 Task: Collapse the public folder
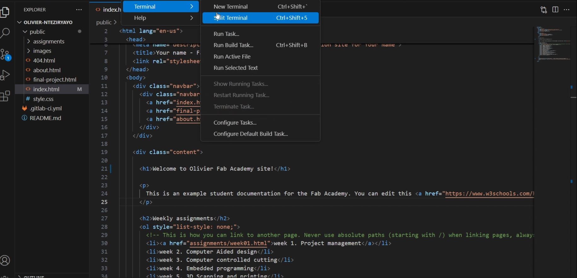[25, 32]
